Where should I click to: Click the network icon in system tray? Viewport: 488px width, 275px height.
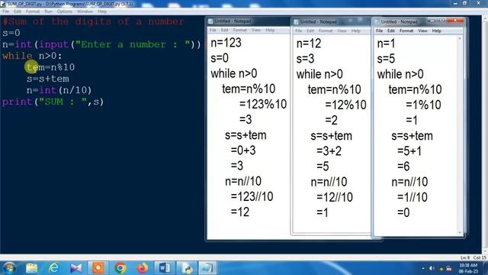point(449,268)
